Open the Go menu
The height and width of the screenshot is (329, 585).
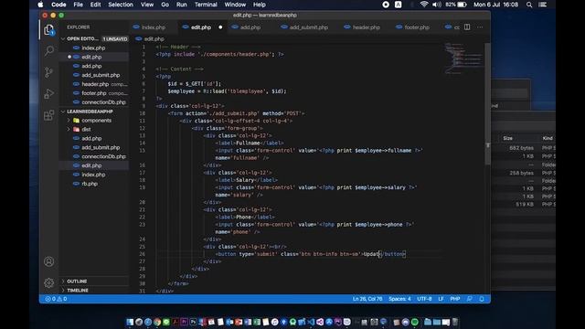[x=165, y=5]
